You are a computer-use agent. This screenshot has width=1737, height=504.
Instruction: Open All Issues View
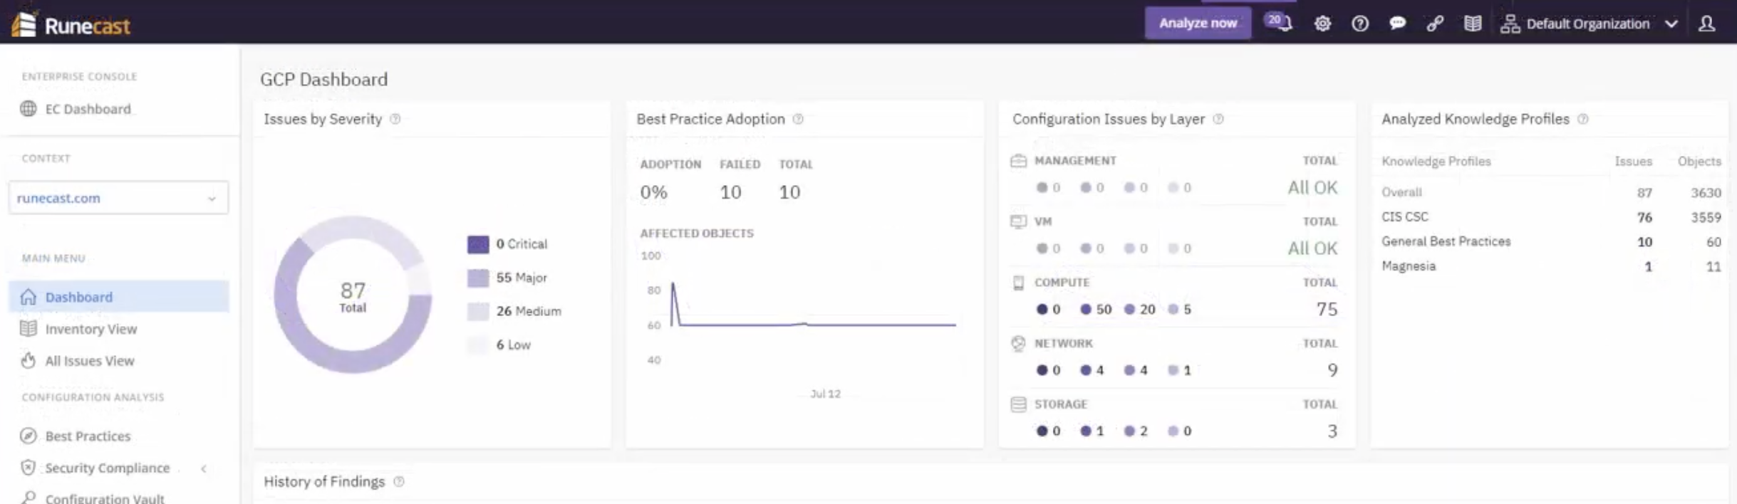coord(90,361)
